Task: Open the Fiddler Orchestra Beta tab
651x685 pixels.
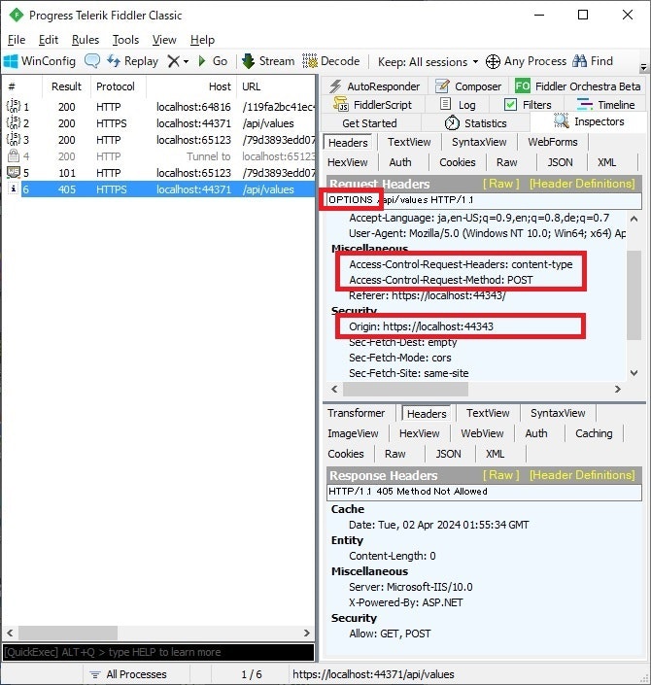Action: tap(577, 86)
